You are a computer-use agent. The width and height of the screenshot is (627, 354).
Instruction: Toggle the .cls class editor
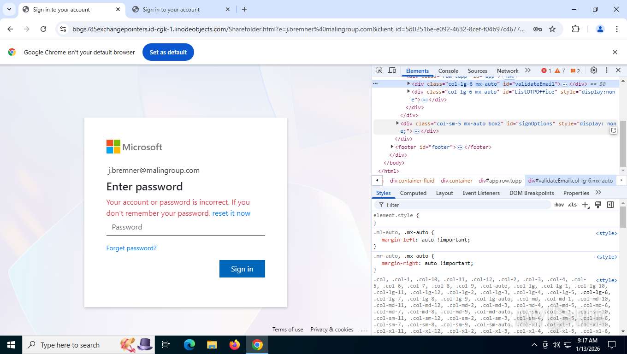pyautogui.click(x=572, y=205)
